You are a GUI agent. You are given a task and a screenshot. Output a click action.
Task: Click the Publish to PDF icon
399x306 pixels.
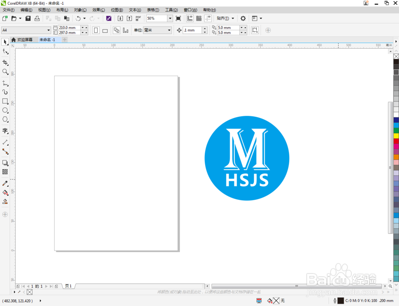(x=138, y=18)
